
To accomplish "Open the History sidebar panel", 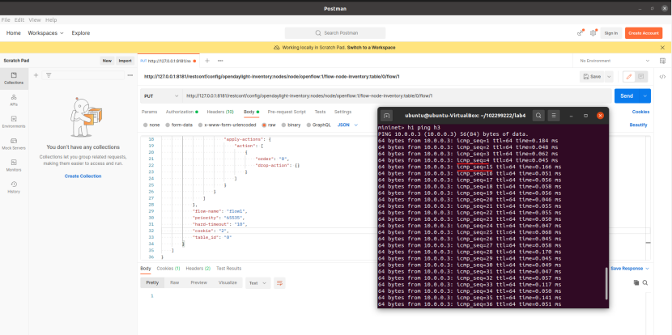I will click(14, 187).
